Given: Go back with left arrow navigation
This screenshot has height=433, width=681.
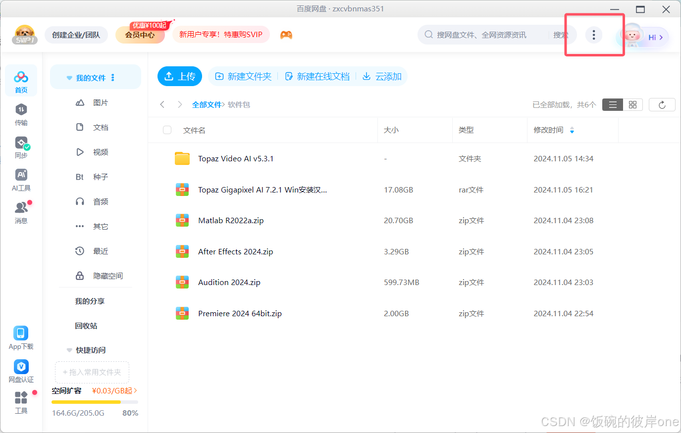Looking at the screenshot, I should (162, 104).
